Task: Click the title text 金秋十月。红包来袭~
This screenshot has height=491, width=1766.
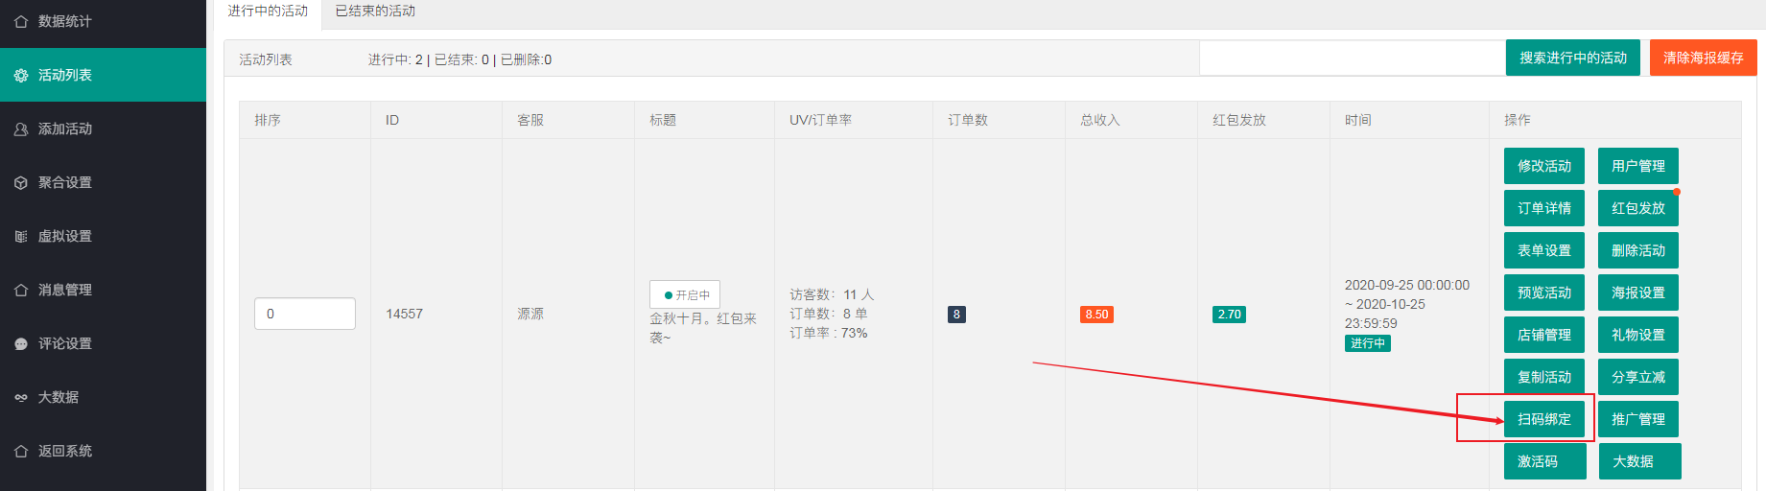Action: 703,328
